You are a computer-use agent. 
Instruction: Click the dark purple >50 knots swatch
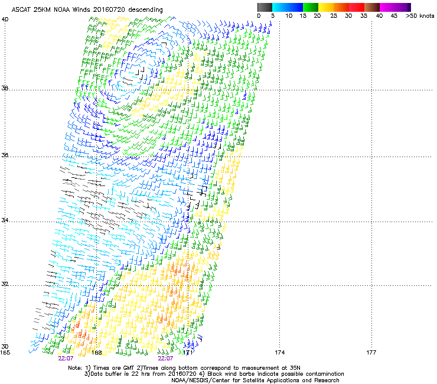click(409, 7)
